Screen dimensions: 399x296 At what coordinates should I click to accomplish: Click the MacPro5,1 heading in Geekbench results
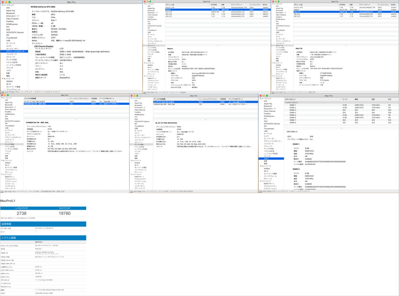[8, 201]
